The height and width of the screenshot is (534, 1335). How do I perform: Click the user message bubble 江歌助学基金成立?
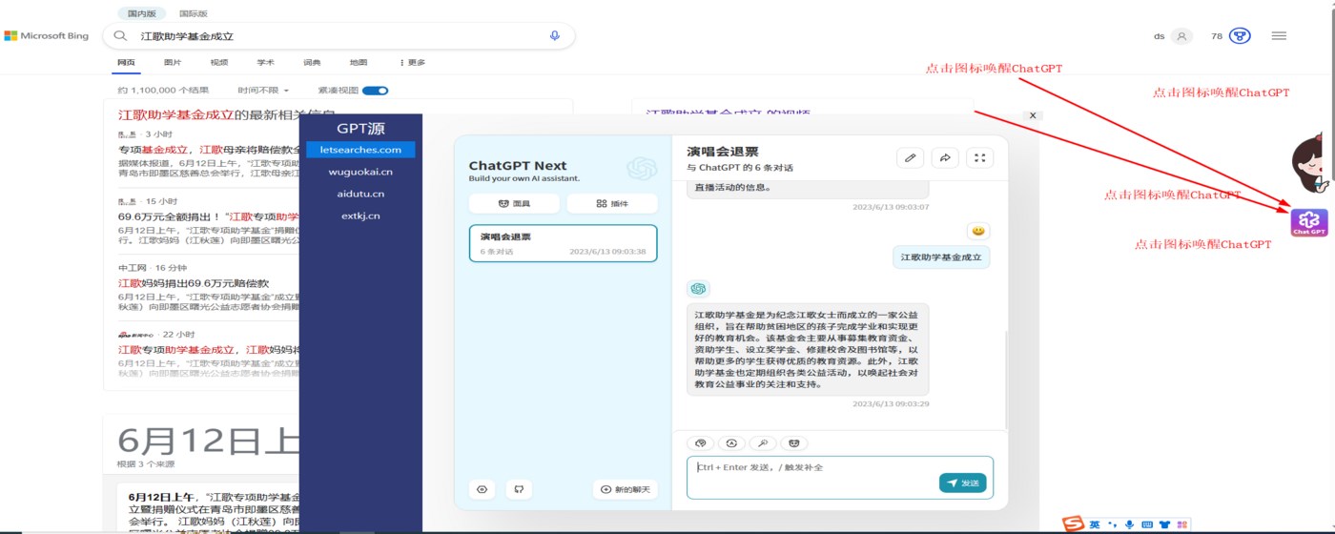click(x=941, y=257)
